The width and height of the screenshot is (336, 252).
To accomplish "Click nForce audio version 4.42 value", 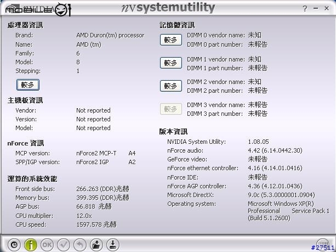I will tap(275, 150).
